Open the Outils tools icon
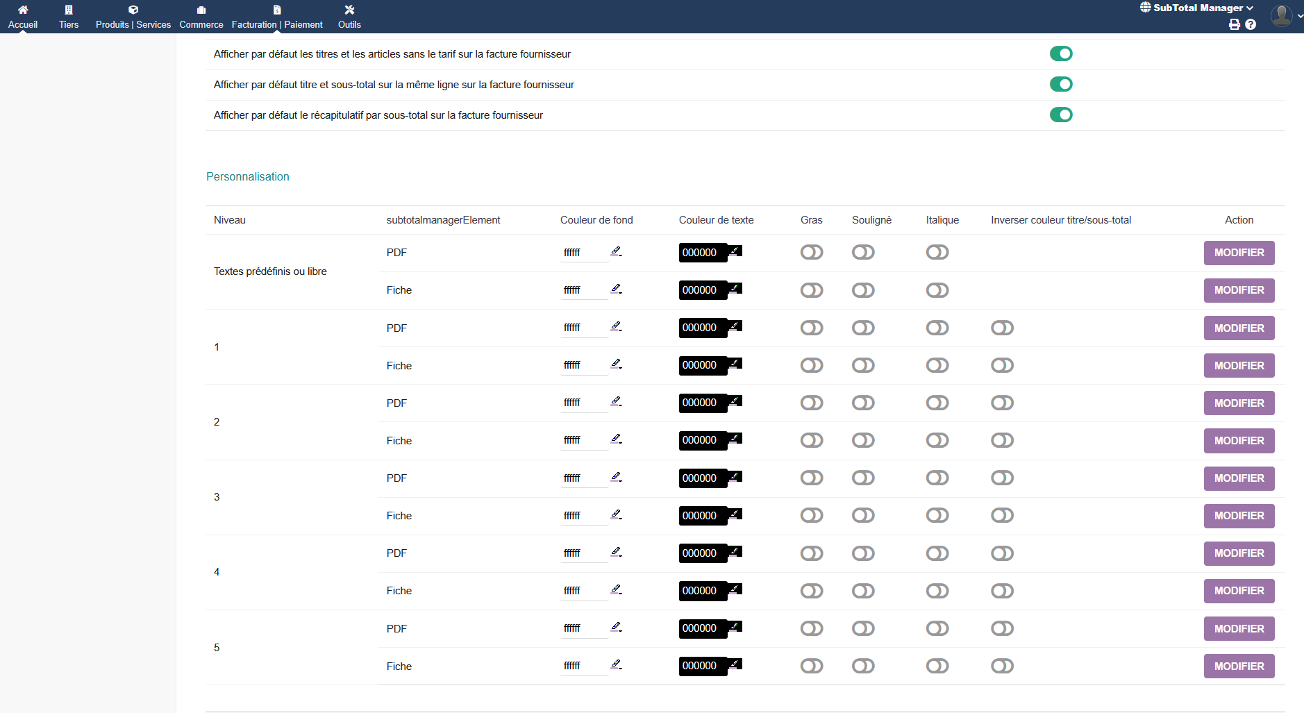This screenshot has height=713, width=1304. 349,10
